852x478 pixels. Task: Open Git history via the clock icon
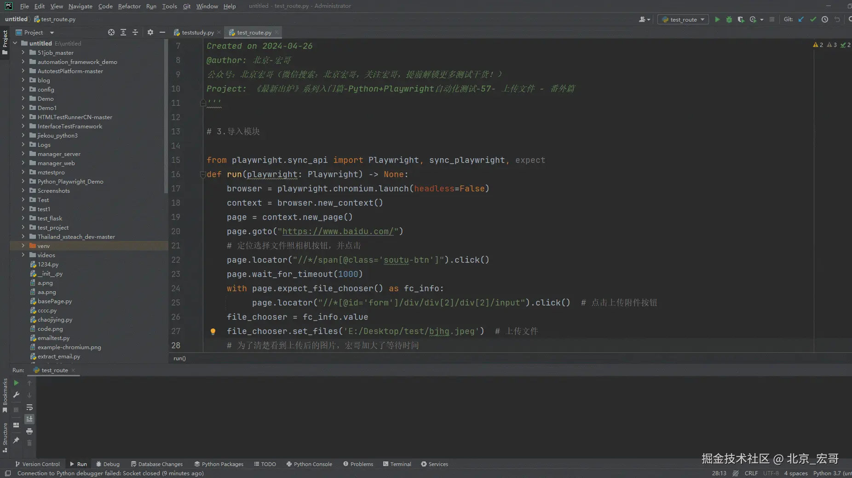(x=825, y=19)
